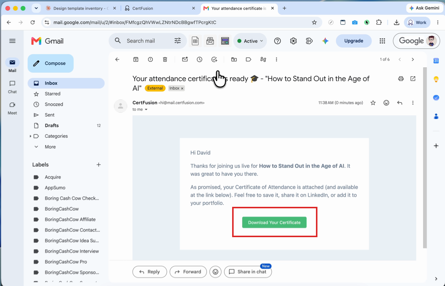Create new label plus icon
445x286 pixels.
click(99, 165)
